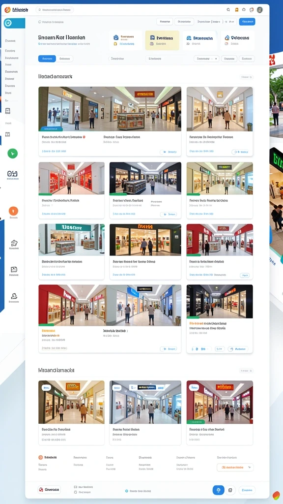Click the orange circular sidebar icon
The image size is (283, 504).
click(x=13, y=211)
